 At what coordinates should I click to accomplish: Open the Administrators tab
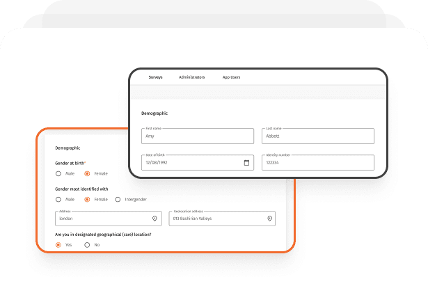(x=192, y=77)
